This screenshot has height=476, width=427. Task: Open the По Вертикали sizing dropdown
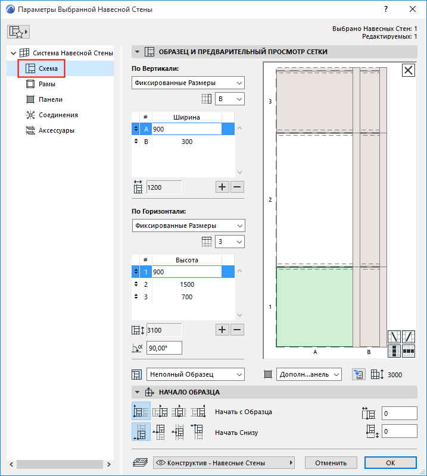click(x=188, y=83)
